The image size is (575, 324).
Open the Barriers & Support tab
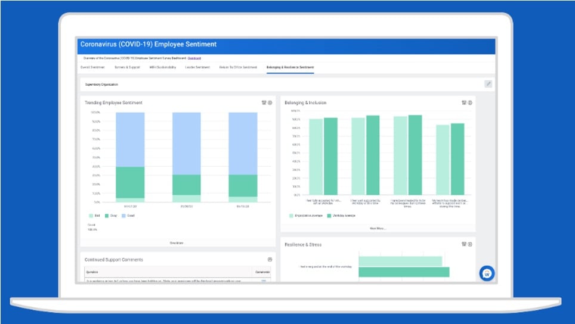click(127, 67)
